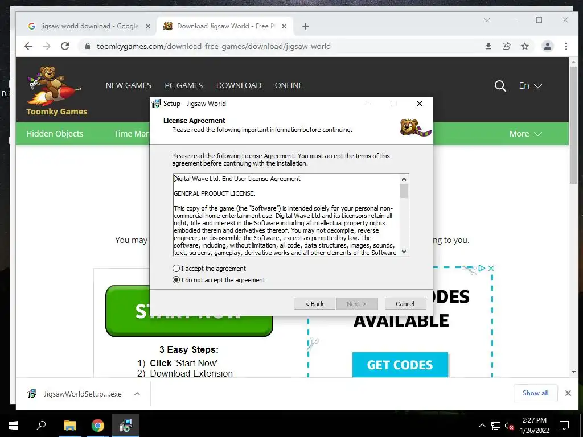Click the AdChoices triangle icon
The width and height of the screenshot is (583, 437).
pyautogui.click(x=482, y=269)
